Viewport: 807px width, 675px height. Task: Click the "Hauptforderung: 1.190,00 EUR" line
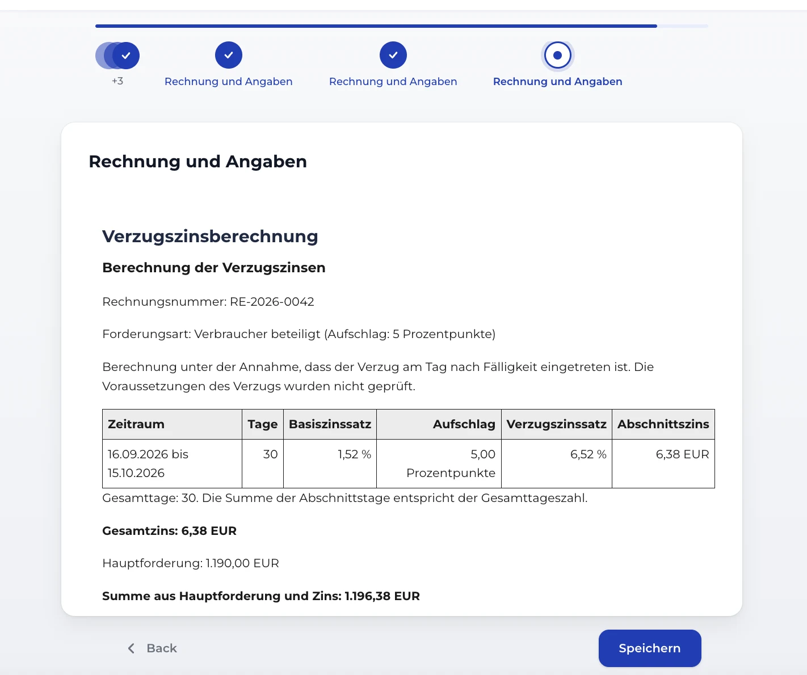tap(191, 563)
